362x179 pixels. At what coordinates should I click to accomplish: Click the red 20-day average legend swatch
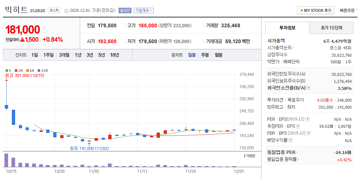[16, 70]
